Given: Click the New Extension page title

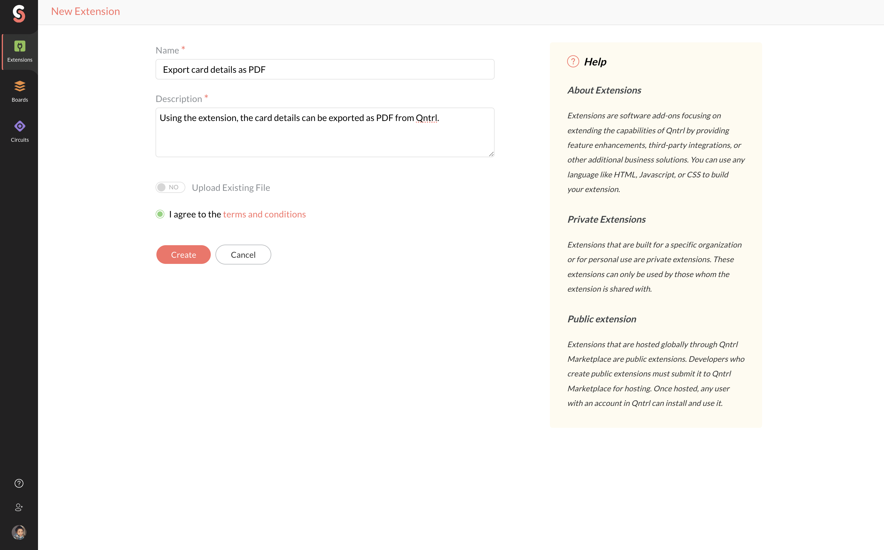Looking at the screenshot, I should (x=85, y=12).
